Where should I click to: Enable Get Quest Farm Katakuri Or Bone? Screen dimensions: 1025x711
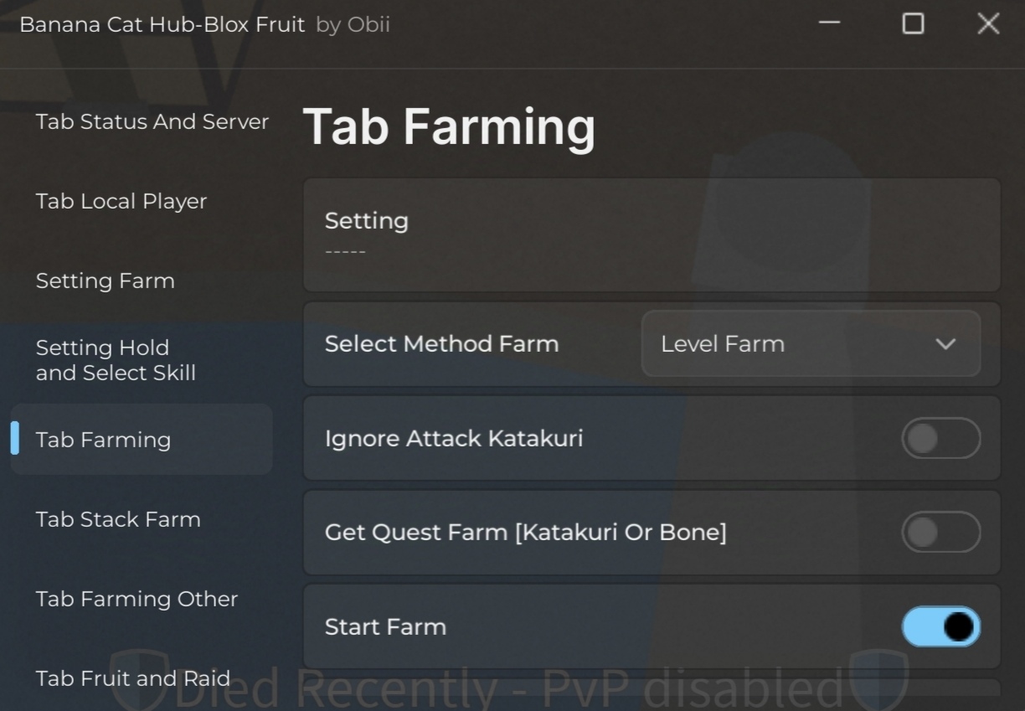pos(940,533)
